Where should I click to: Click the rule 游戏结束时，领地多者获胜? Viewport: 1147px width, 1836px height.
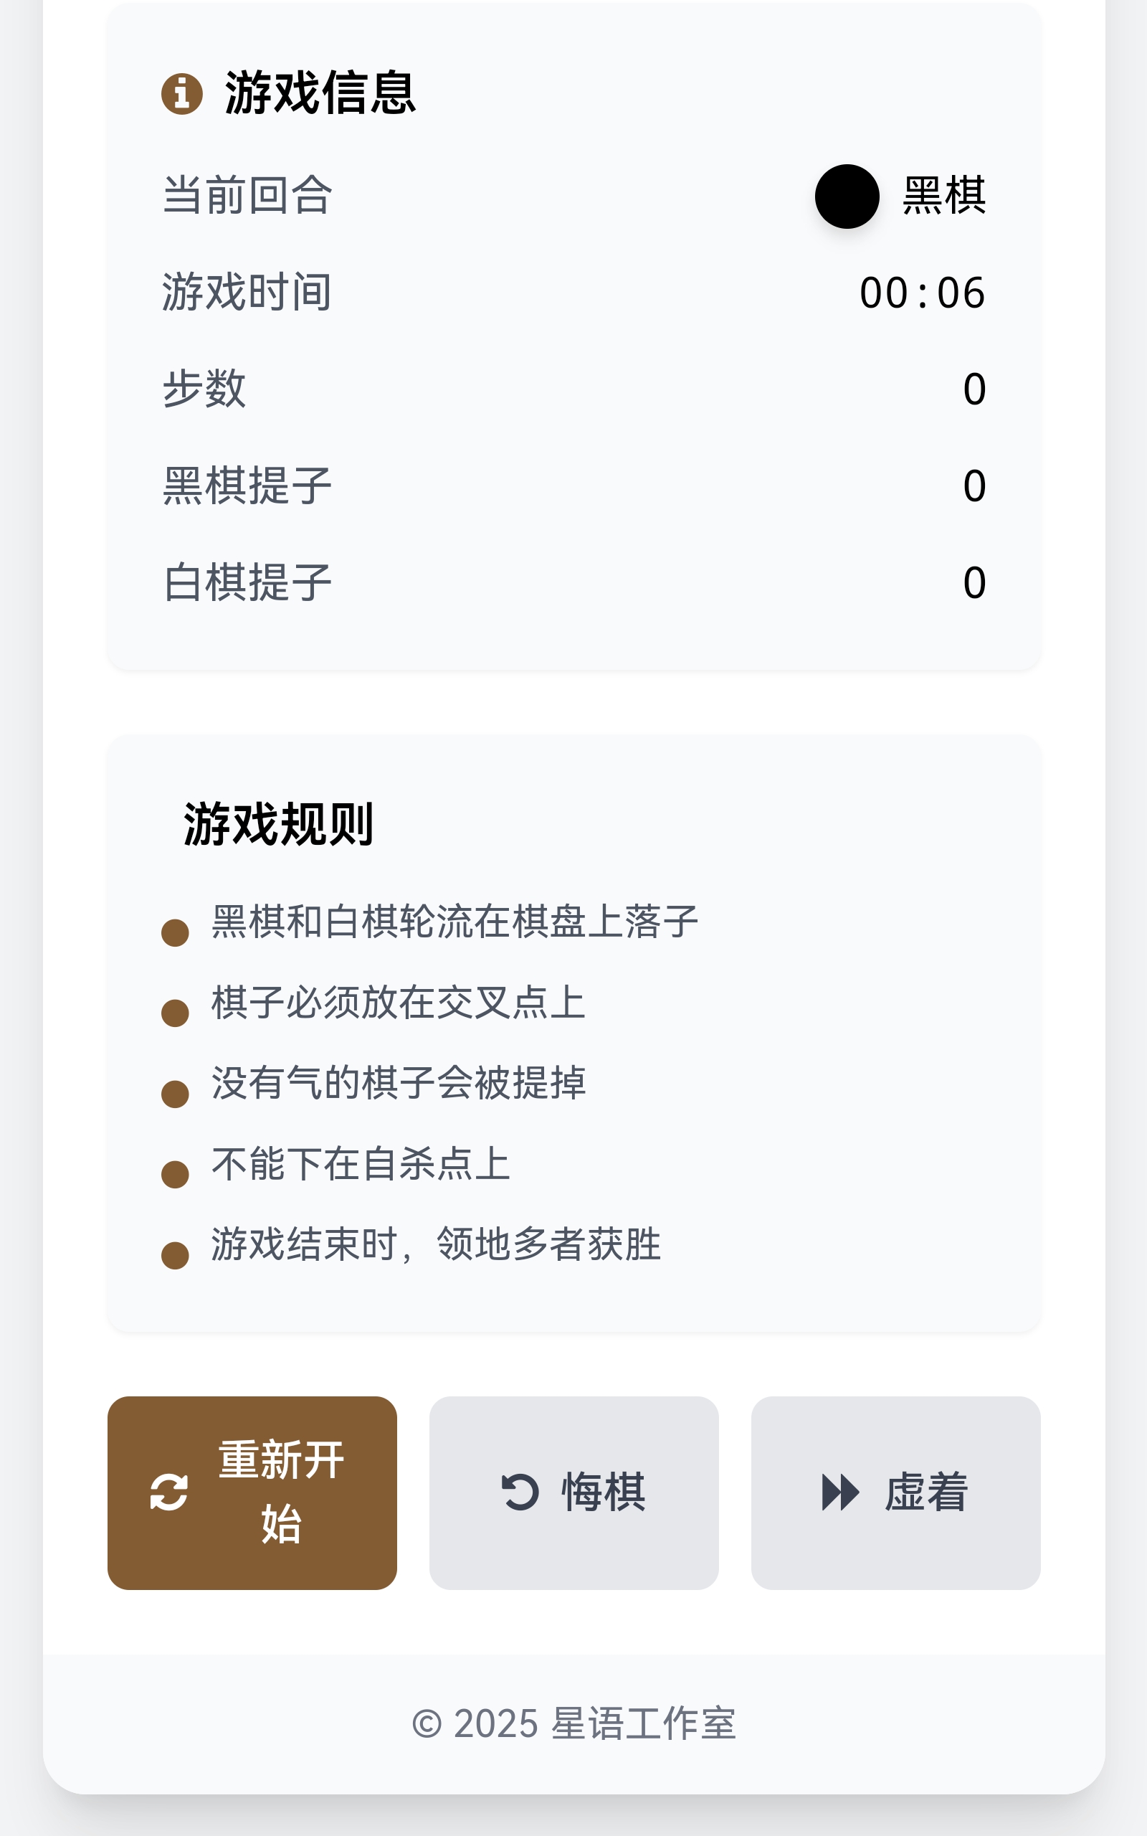(436, 1244)
